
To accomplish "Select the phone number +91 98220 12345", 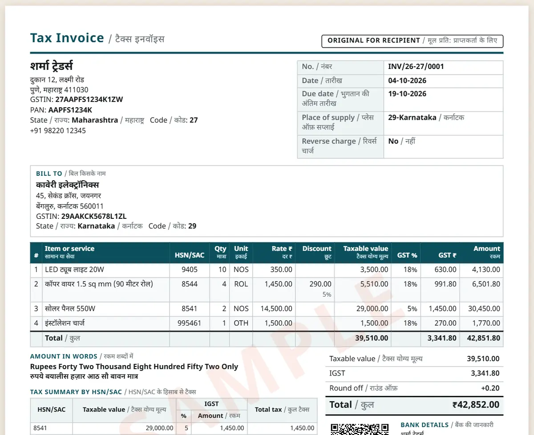I will click(x=58, y=131).
